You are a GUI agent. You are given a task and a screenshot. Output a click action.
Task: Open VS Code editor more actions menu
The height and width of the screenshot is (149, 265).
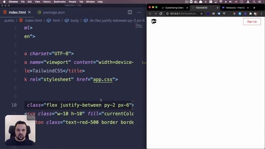(139, 12)
